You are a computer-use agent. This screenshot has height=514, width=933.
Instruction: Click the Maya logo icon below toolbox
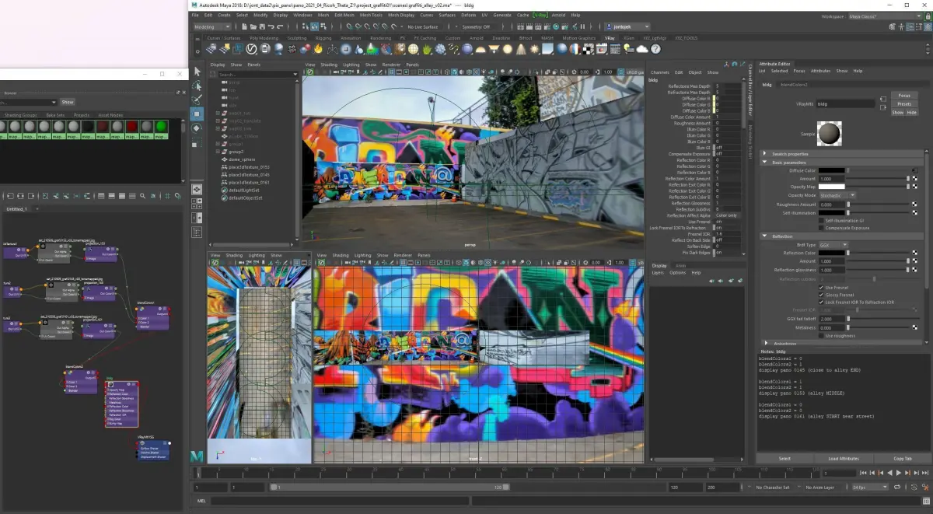[x=197, y=455]
